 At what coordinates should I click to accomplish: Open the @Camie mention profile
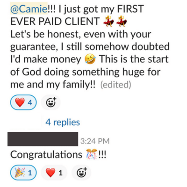tap(29, 8)
